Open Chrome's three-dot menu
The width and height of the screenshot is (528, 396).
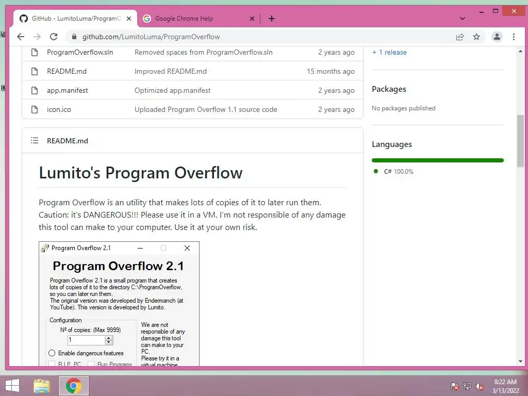click(x=514, y=37)
